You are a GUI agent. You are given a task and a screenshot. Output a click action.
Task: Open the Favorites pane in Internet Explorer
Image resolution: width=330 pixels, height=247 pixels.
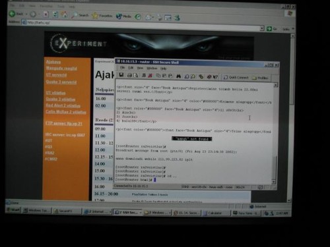102,16
